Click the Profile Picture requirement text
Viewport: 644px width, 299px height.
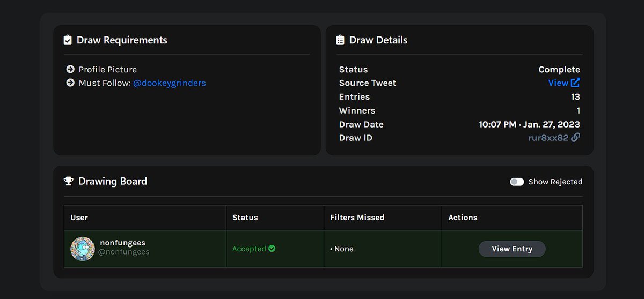coord(108,70)
